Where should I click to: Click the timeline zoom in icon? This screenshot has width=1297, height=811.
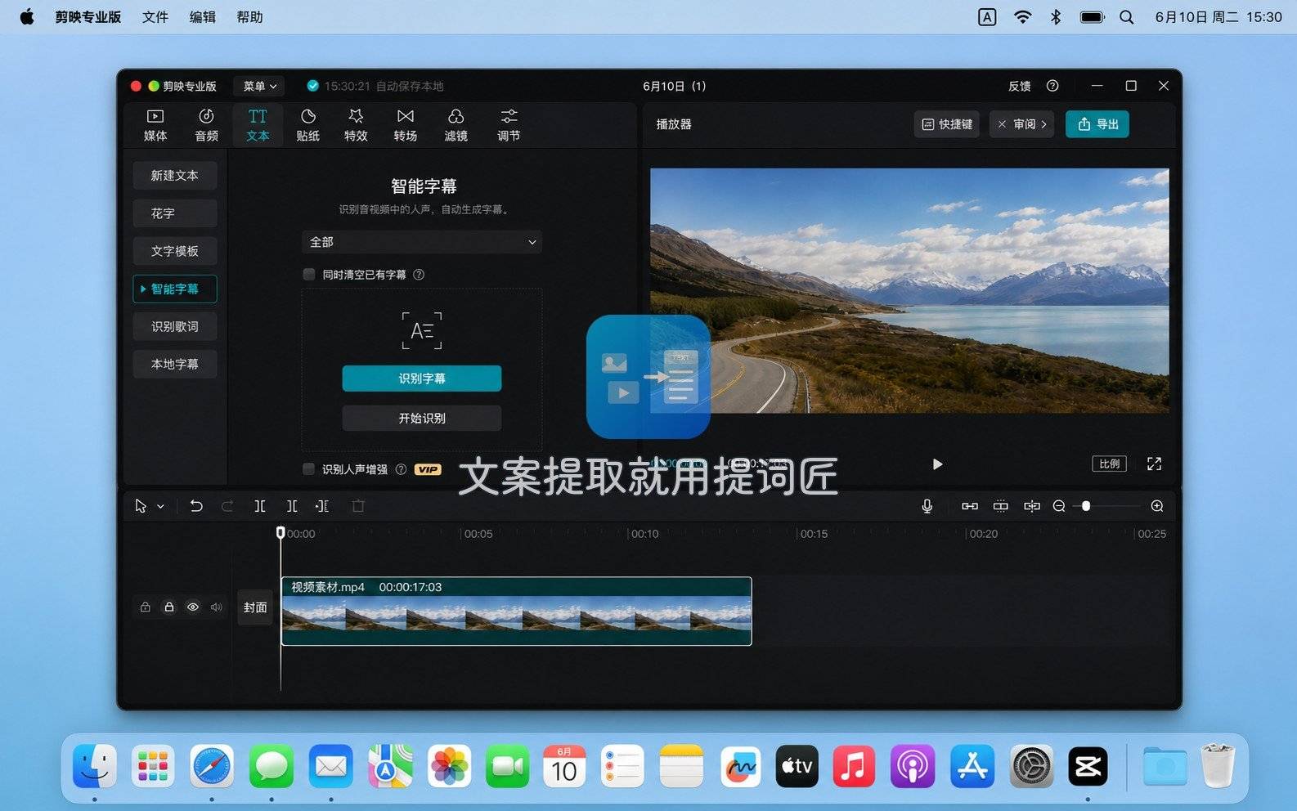(1157, 506)
